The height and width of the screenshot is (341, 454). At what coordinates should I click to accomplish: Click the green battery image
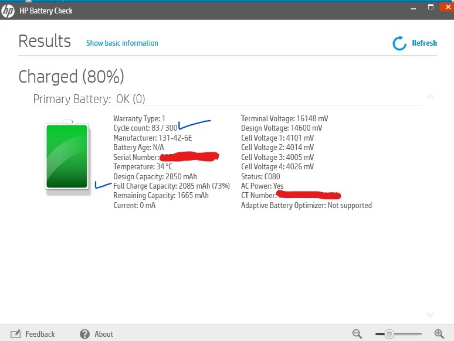pos(67,156)
